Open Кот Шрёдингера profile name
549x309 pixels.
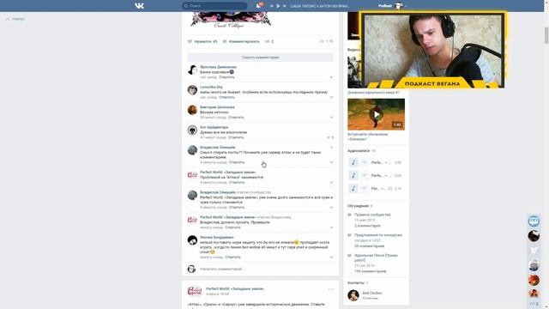pos(214,127)
